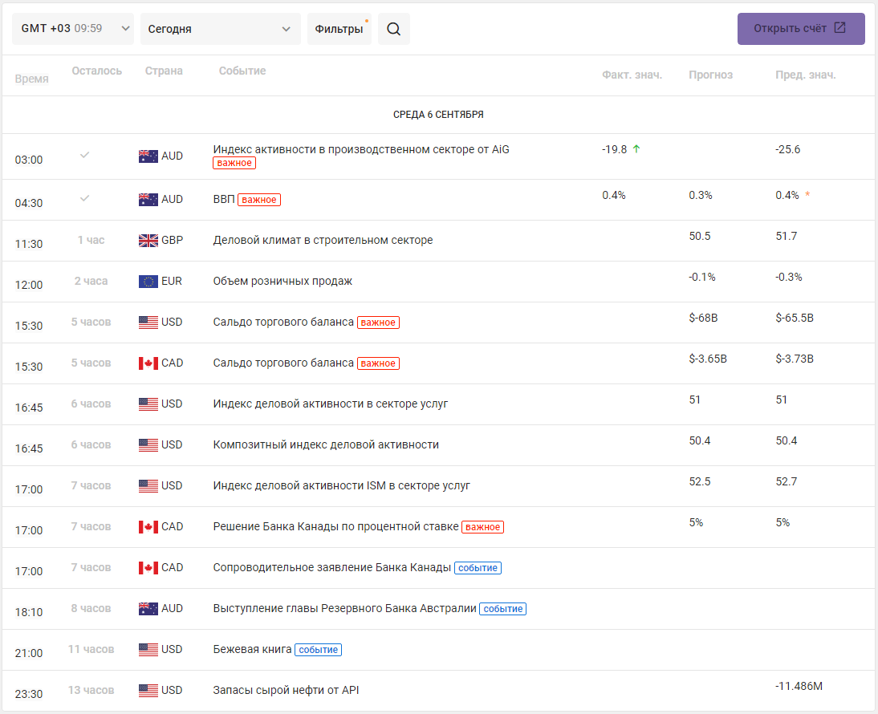Open the ВВП event
Image resolution: width=878 pixels, height=714 pixels.
[223, 199]
